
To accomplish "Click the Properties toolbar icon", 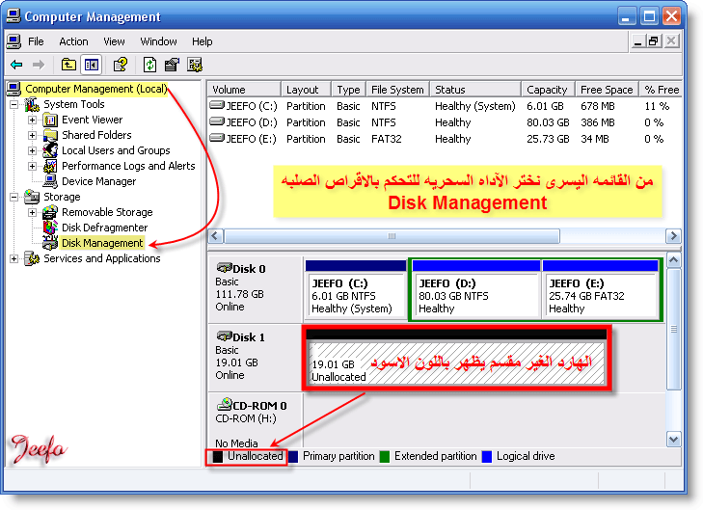I will coord(173,65).
